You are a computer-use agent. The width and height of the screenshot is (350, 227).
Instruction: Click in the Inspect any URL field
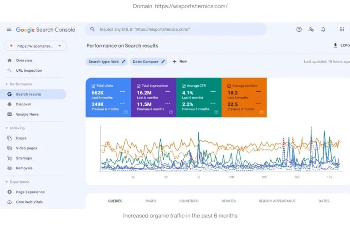(176, 30)
